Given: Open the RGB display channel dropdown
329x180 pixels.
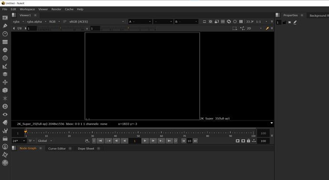Looking at the screenshot, I should pos(54,21).
